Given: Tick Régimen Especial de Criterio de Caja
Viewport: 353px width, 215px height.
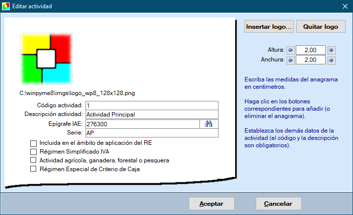Looking at the screenshot, I should [34, 169].
